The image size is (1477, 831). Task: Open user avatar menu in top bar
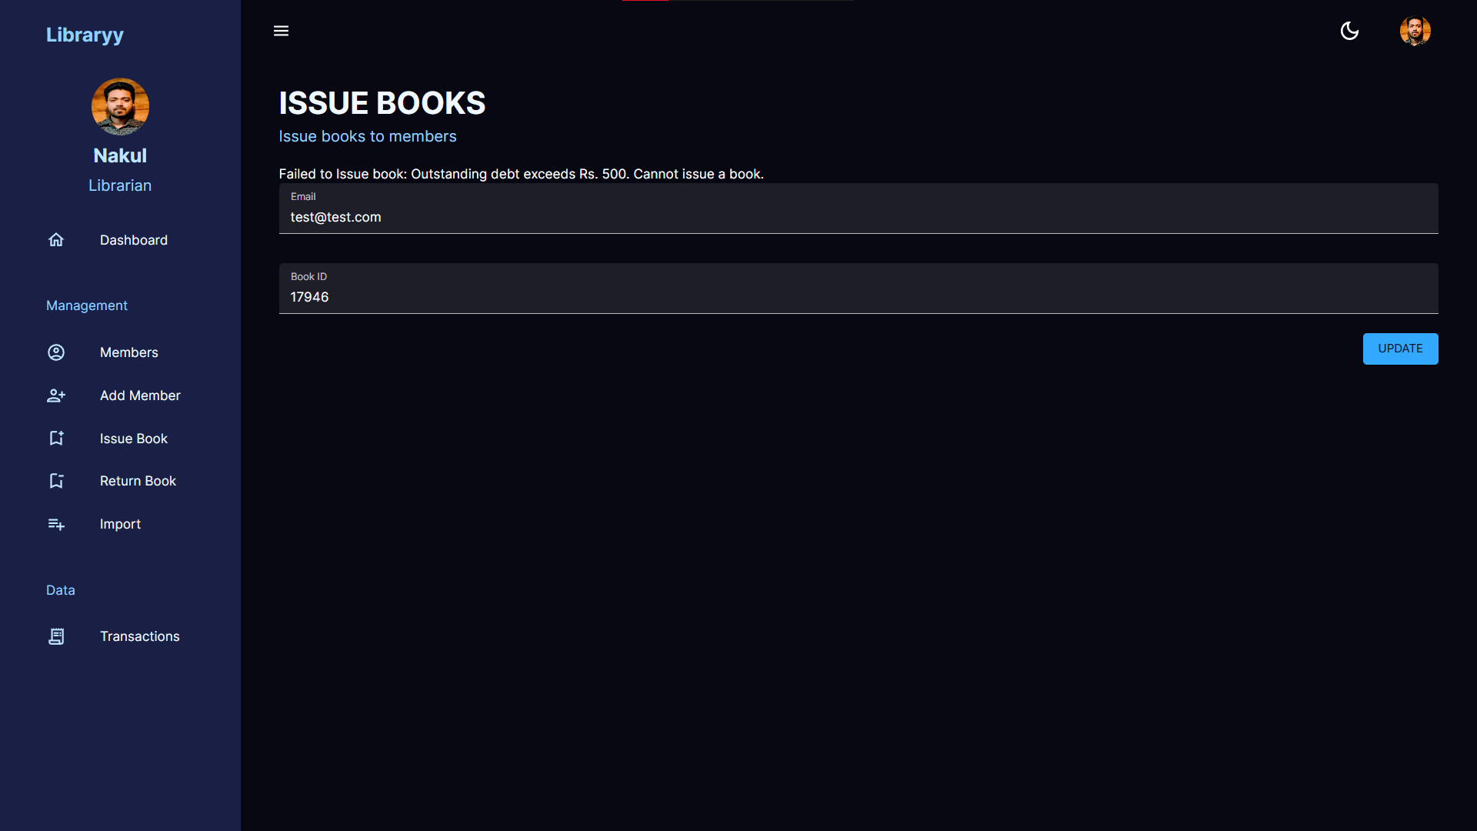coord(1415,31)
